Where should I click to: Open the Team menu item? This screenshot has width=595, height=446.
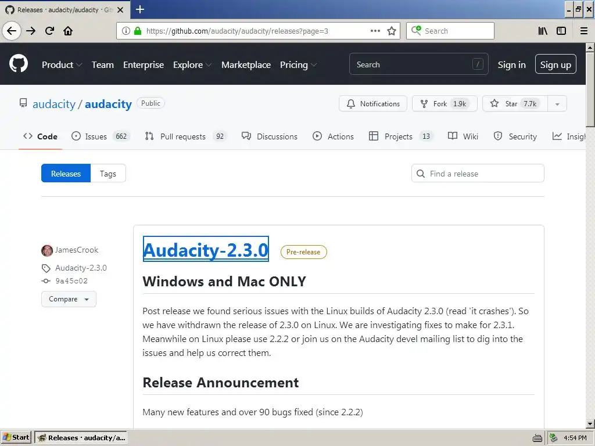[102, 65]
